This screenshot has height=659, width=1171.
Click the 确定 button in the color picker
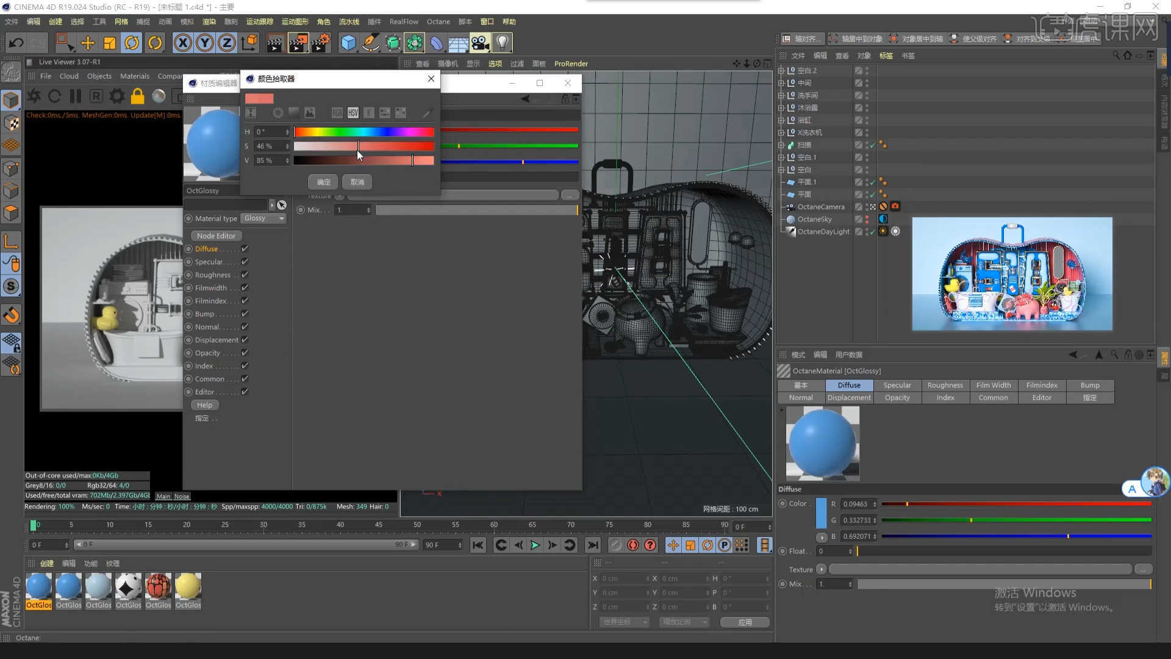pos(323,182)
